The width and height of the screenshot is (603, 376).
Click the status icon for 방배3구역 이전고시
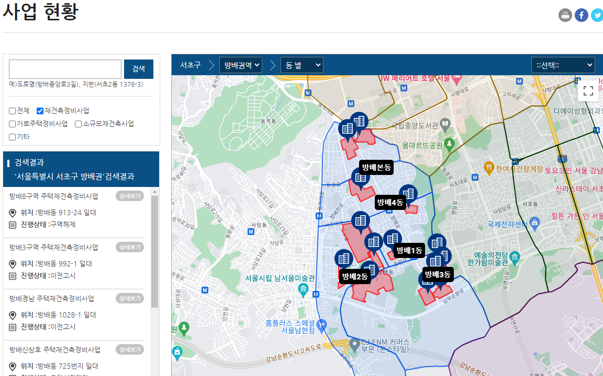13,276
